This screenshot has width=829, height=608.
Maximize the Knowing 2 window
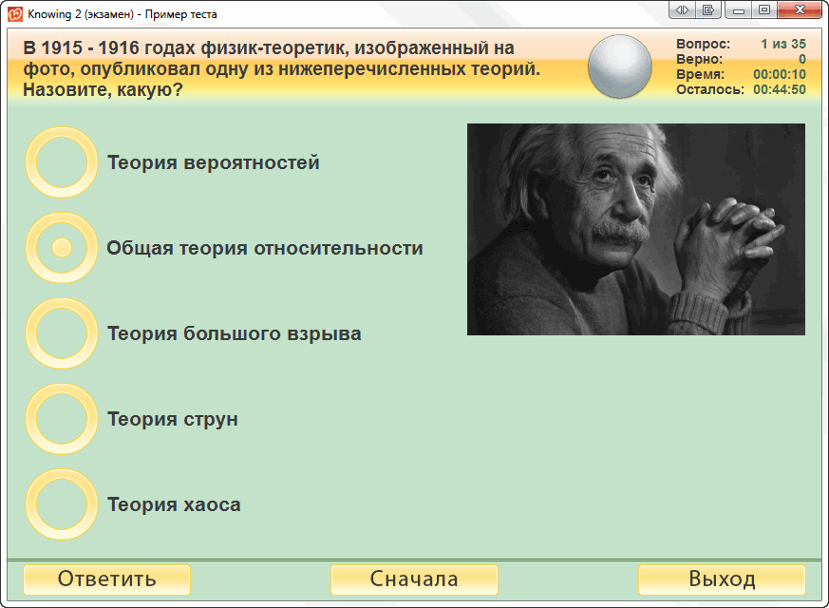click(764, 10)
